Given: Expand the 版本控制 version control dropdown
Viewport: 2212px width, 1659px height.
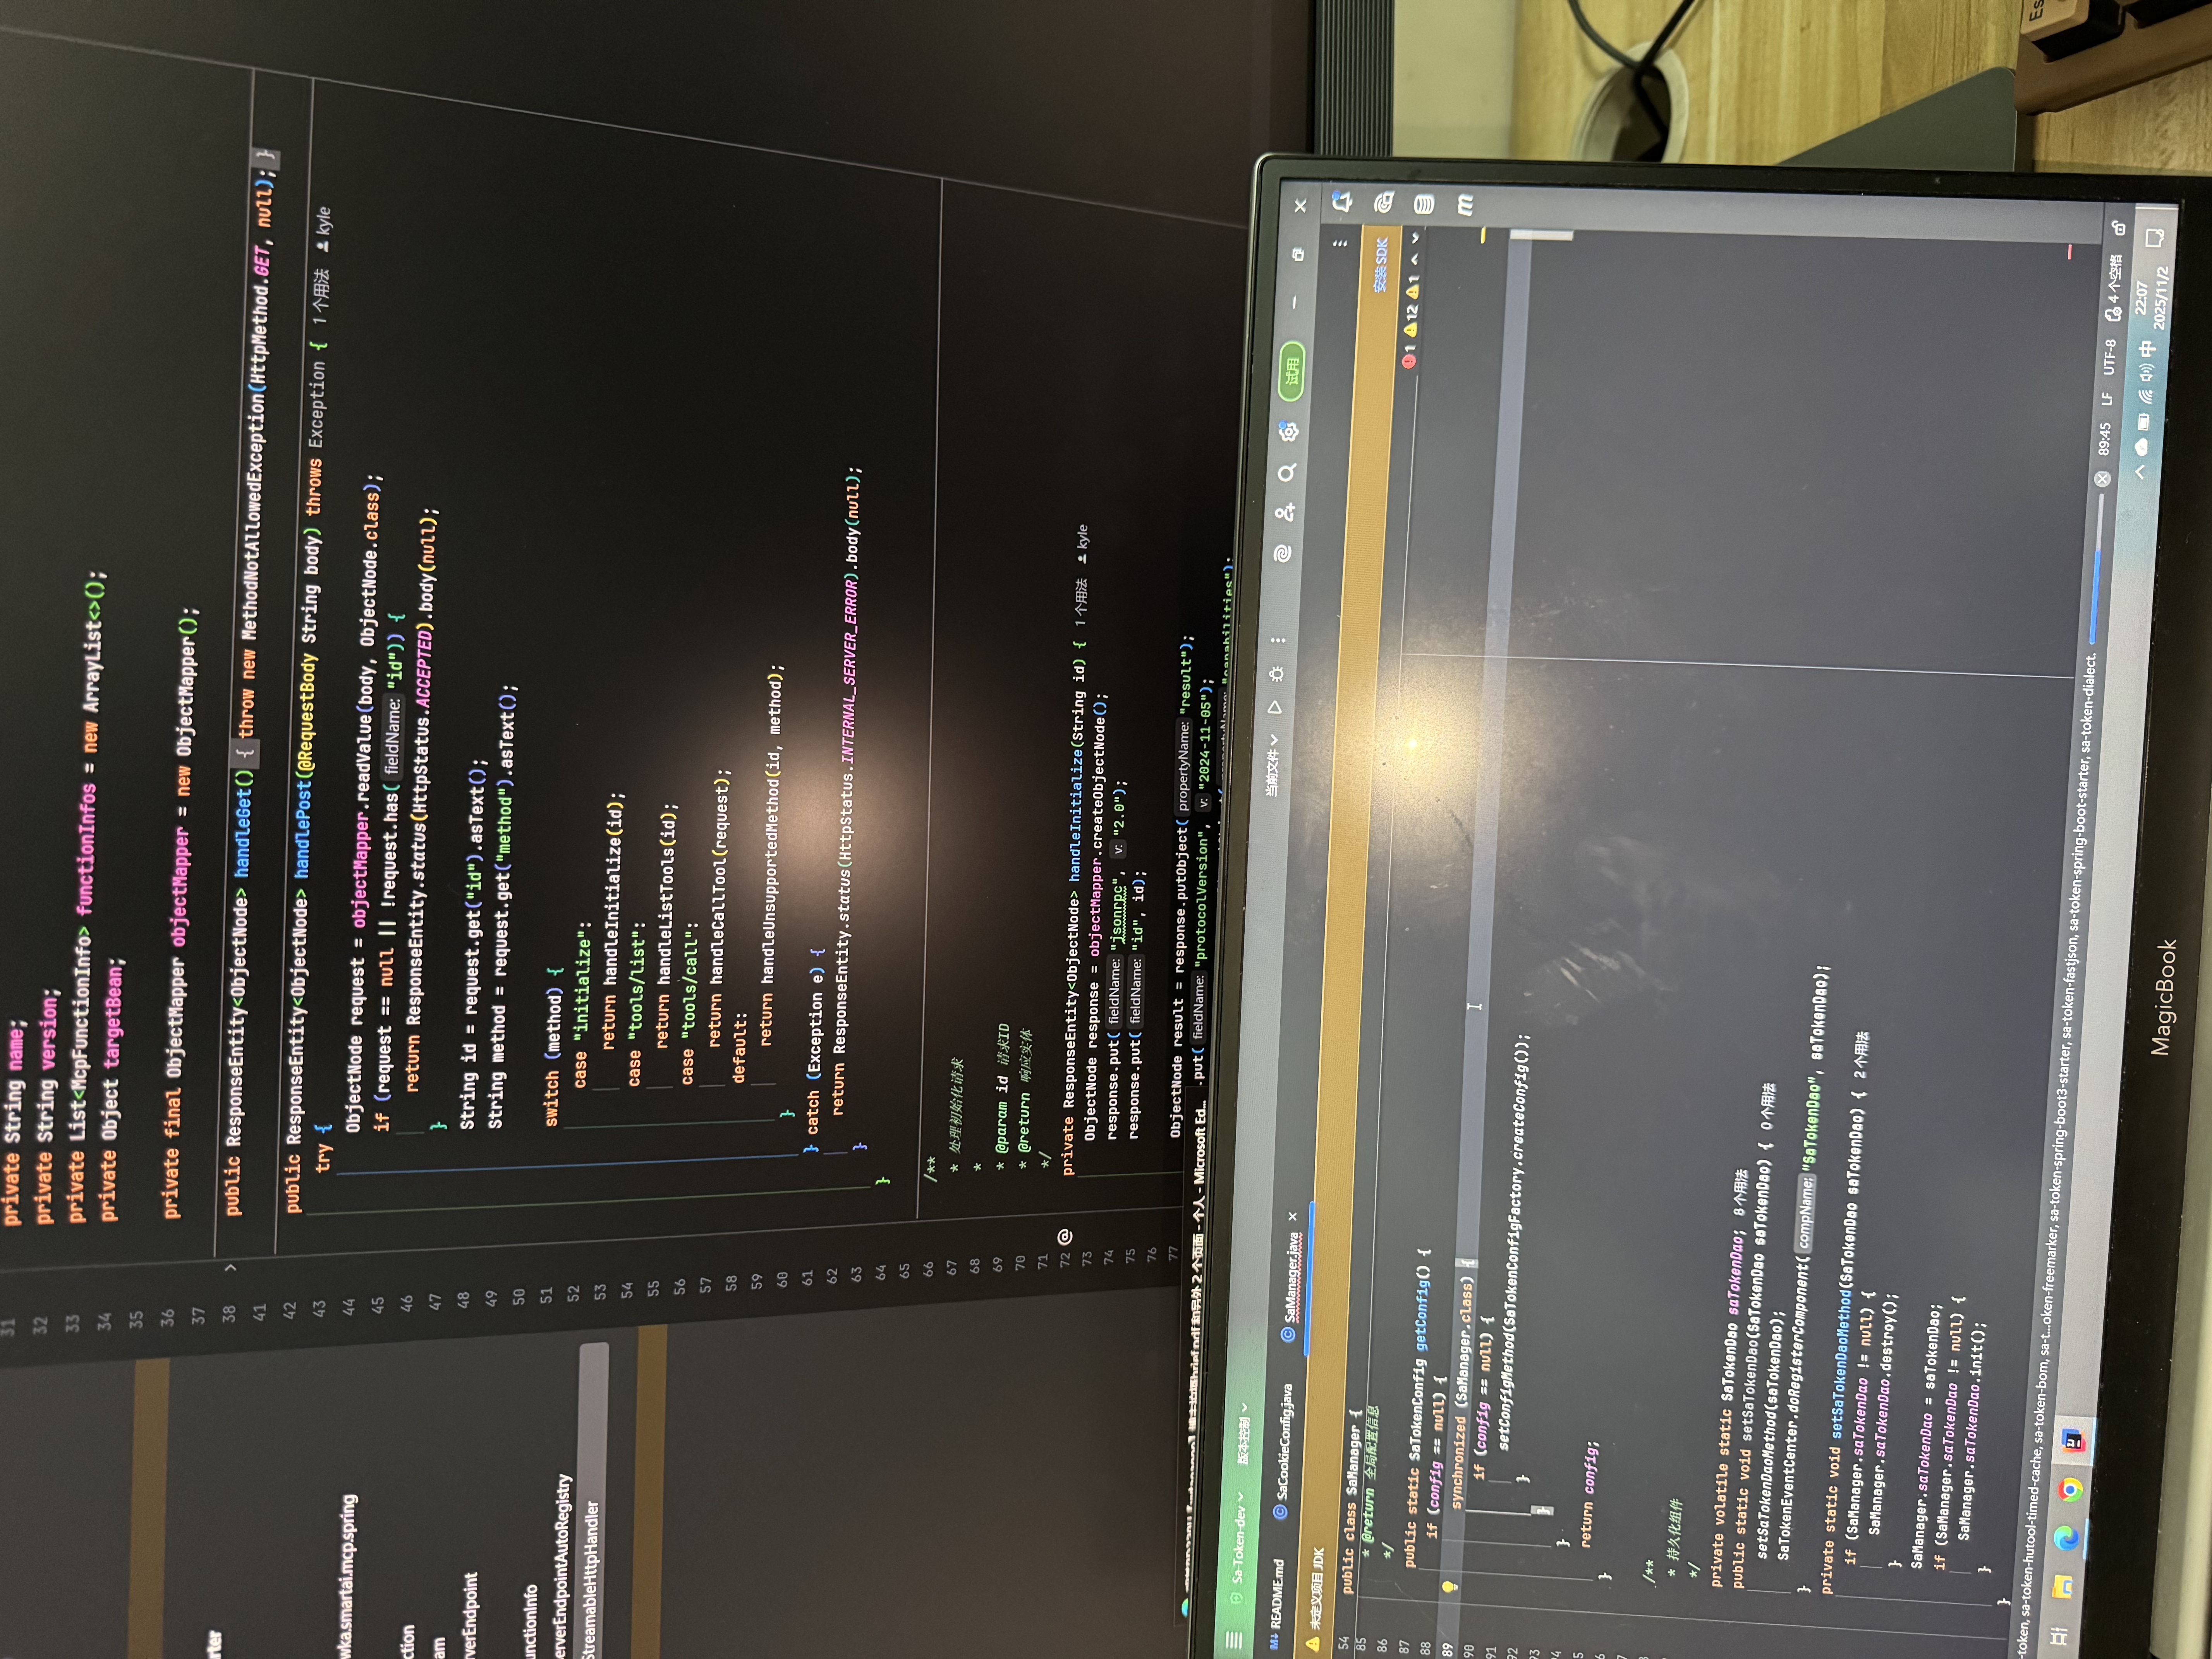Looking at the screenshot, I should 1244,1435.
